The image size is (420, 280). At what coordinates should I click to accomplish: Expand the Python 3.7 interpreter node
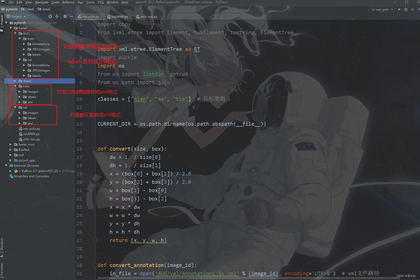pos(11,171)
